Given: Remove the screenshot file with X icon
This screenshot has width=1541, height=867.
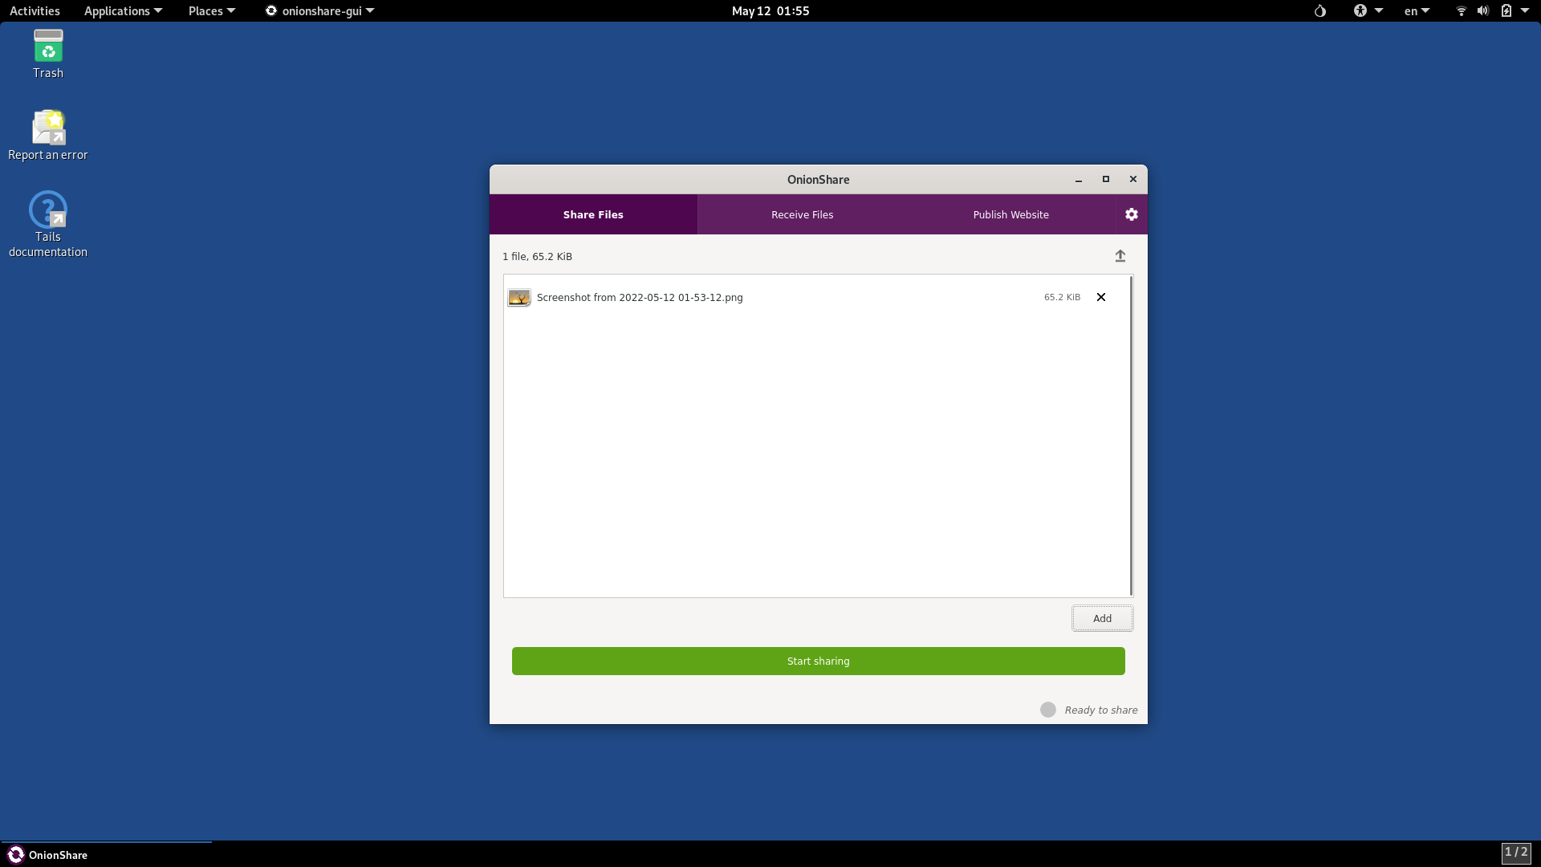Looking at the screenshot, I should (x=1101, y=297).
